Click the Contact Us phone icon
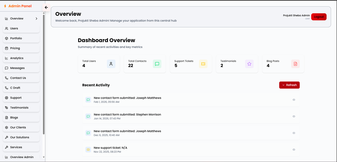 (7, 78)
